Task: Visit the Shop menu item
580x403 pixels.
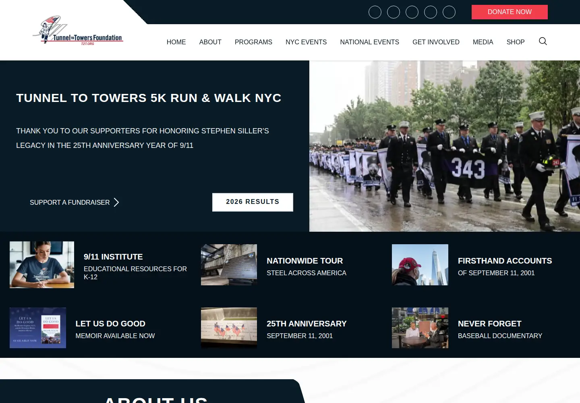Action: tap(516, 42)
